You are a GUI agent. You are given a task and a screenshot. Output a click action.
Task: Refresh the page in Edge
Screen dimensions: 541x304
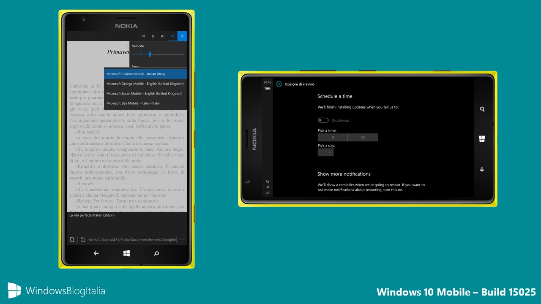[83, 240]
